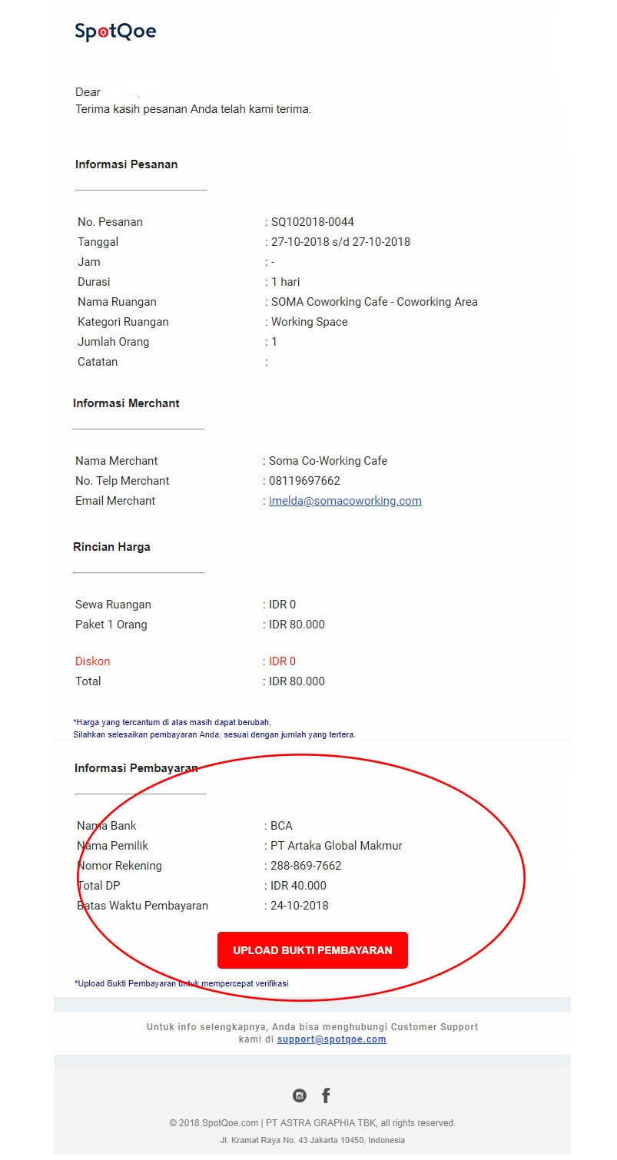Select the Untuk info selengkapnya support text

coord(313,1033)
